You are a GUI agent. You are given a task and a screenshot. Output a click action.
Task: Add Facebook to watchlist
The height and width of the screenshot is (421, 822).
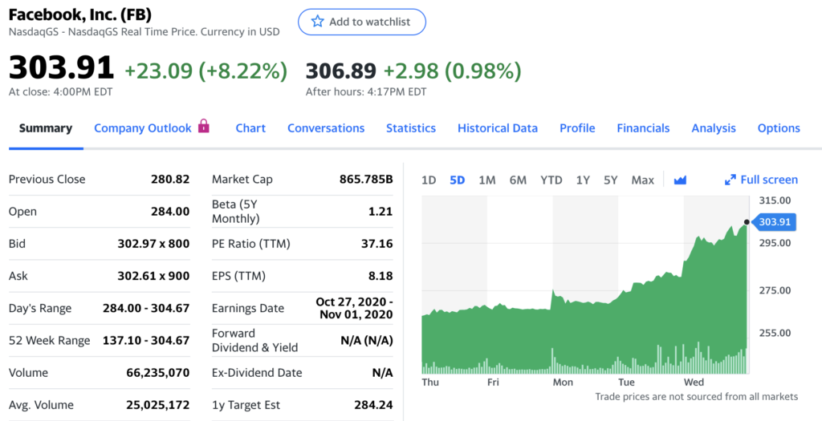(x=362, y=22)
